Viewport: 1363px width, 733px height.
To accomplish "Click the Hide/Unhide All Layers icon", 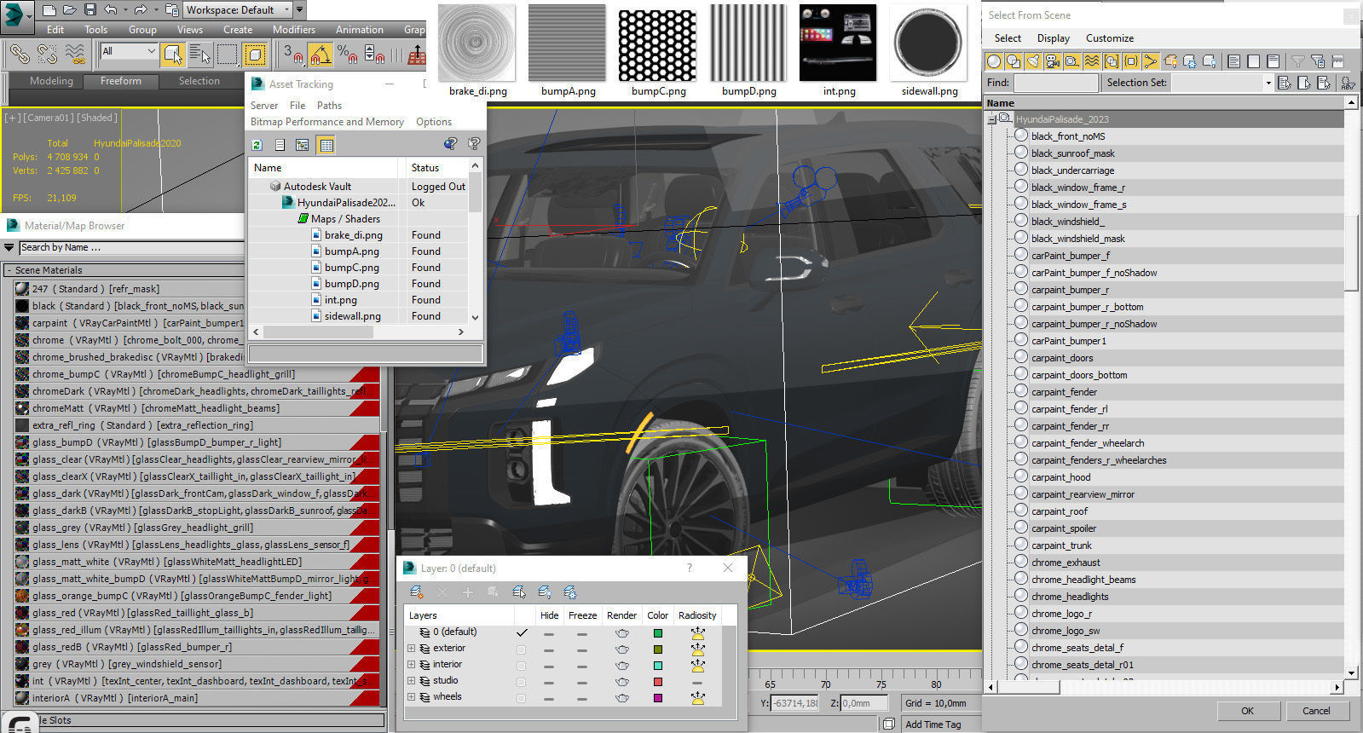I will click(x=545, y=592).
